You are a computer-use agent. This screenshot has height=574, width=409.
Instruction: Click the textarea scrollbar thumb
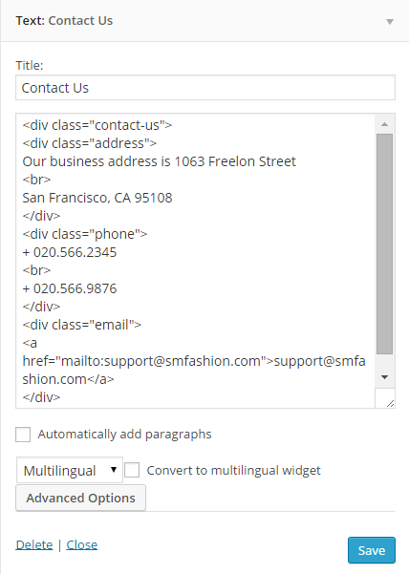tap(384, 244)
